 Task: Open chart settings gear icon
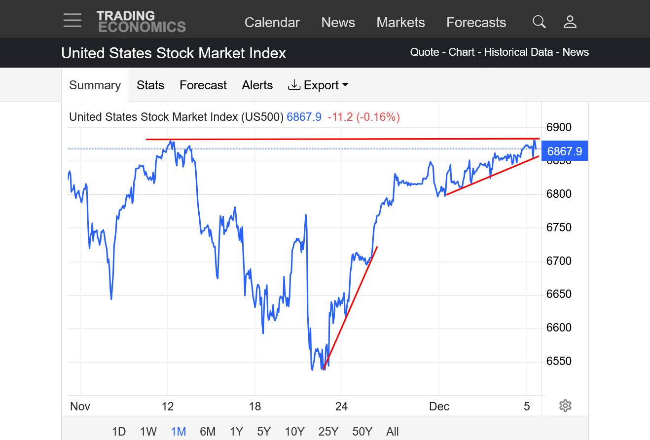(565, 406)
